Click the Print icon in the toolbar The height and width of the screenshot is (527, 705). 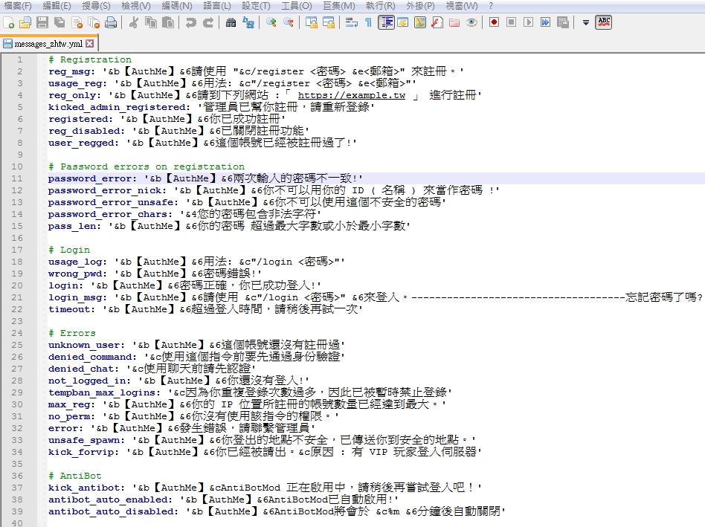111,22
